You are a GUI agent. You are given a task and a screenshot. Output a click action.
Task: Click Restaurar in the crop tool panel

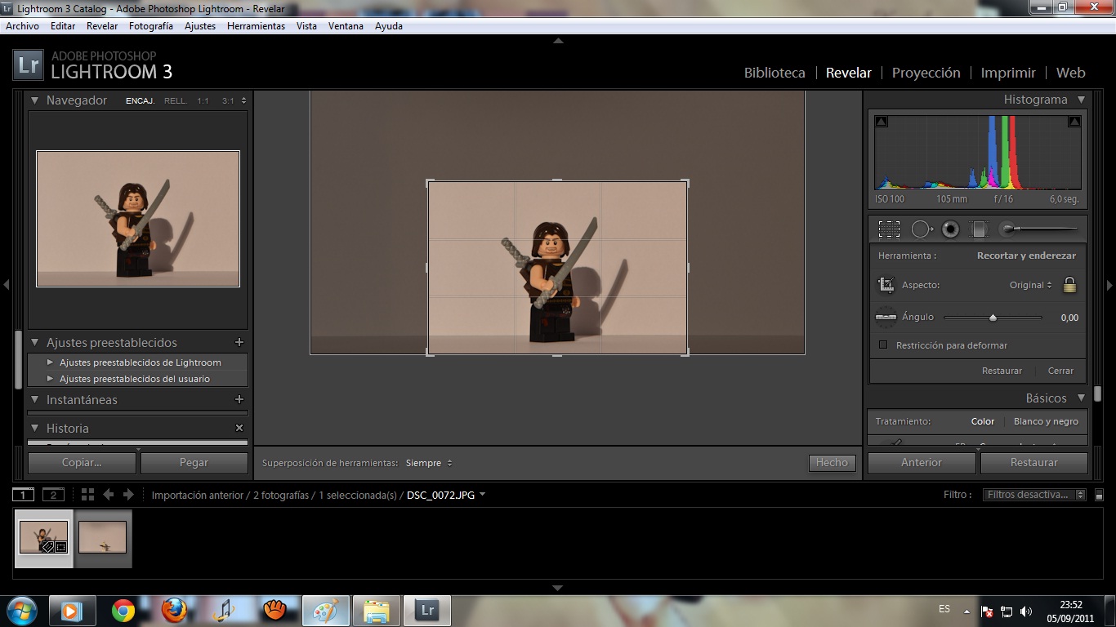tap(1002, 371)
